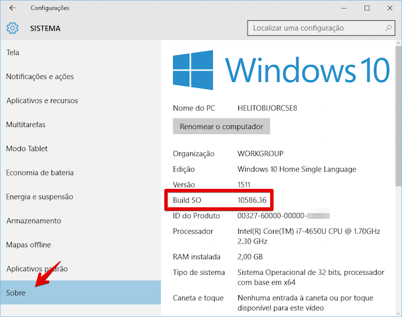Maximize the Configurações window
Screen dimensions: 402x317
[367, 8]
